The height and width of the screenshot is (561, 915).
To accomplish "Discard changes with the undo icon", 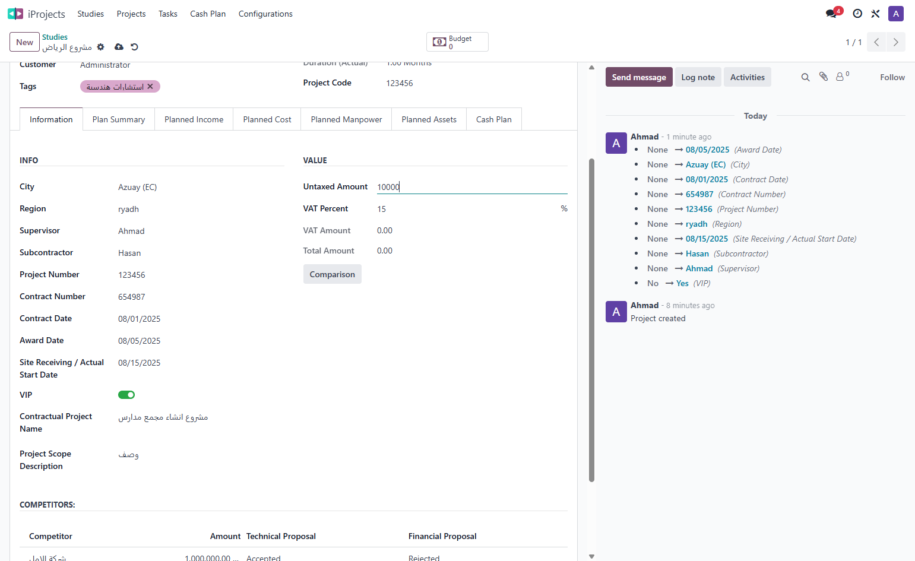I will coord(134,47).
